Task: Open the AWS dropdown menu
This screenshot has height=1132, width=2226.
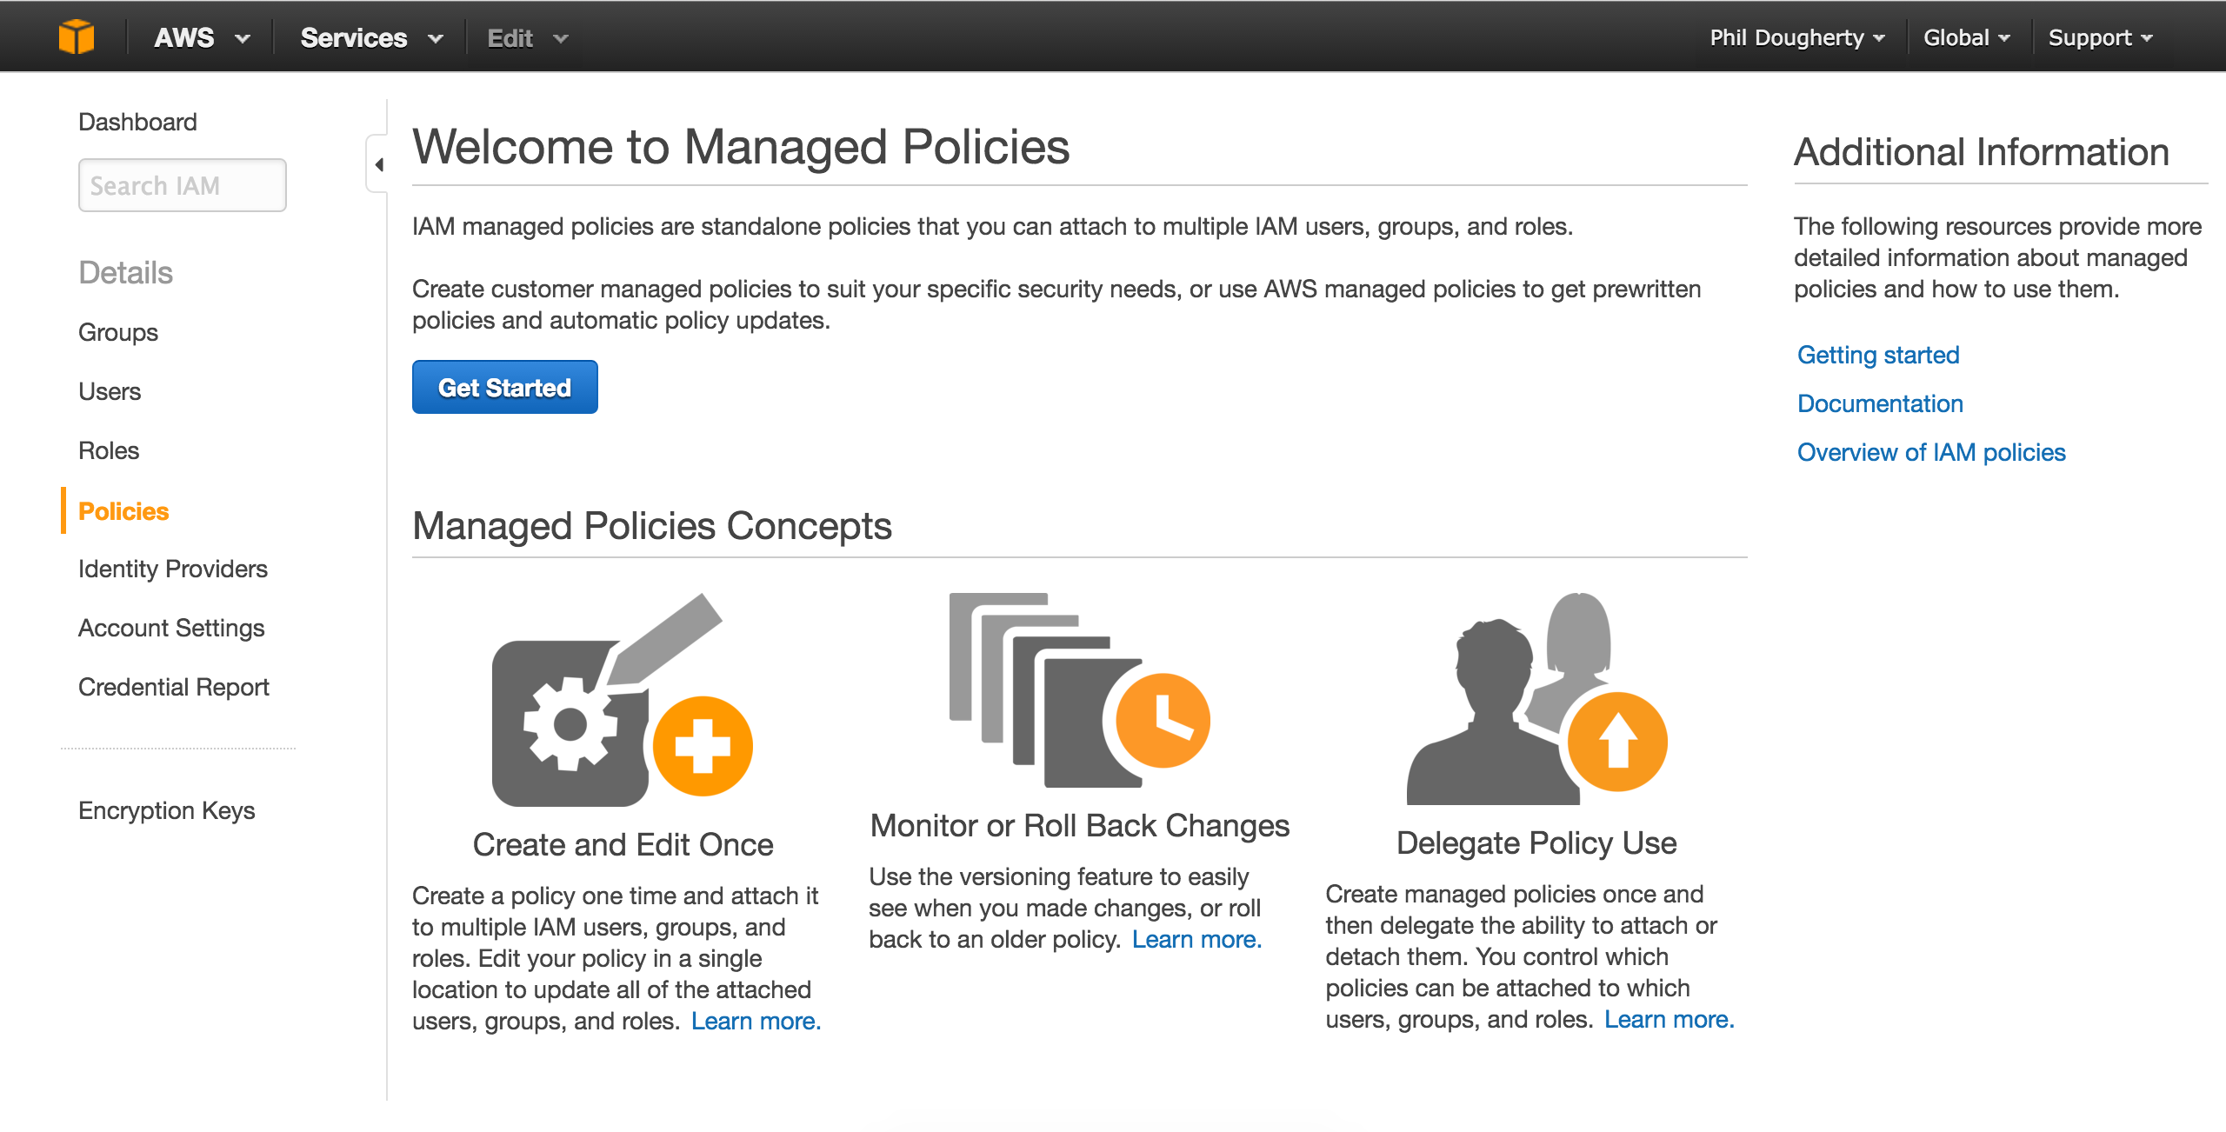Action: click(202, 38)
